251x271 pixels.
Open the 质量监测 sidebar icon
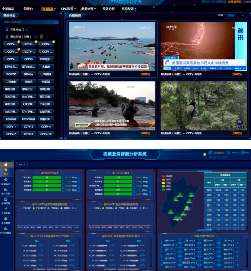click(6, 179)
